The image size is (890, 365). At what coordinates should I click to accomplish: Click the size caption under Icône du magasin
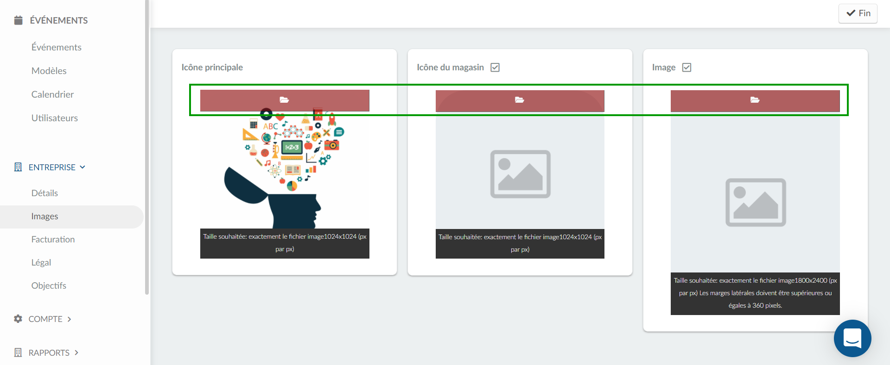(520, 243)
